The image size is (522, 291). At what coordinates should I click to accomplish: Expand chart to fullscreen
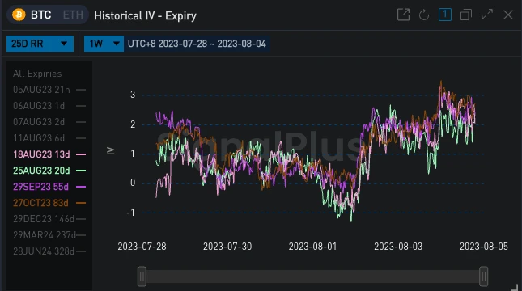[487, 15]
